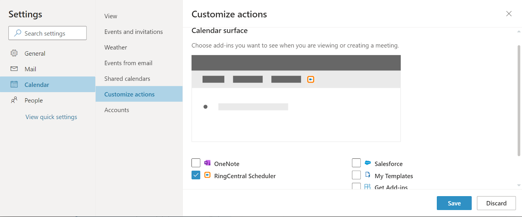The image size is (522, 217).
Task: Click the General gear icon
Action: [x=14, y=53]
